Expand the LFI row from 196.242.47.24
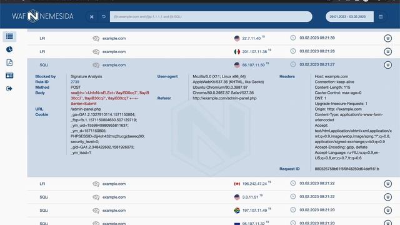This screenshot has height=225, width=400. click(x=214, y=184)
